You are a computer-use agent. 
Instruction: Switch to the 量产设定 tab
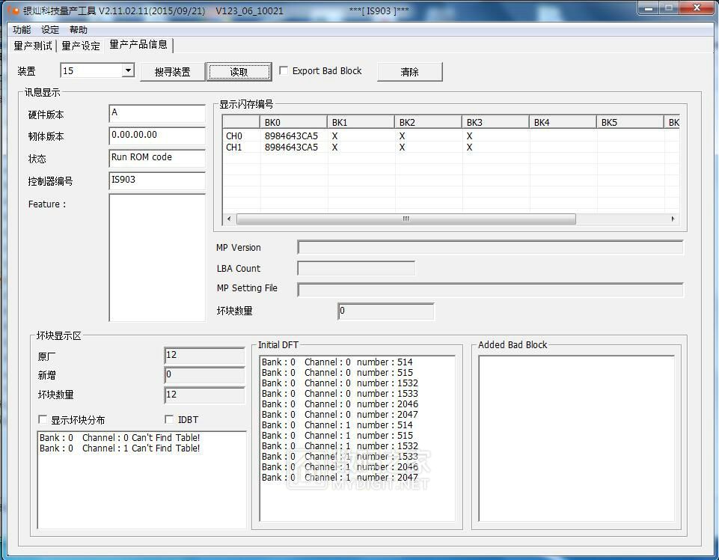pyautogui.click(x=81, y=46)
